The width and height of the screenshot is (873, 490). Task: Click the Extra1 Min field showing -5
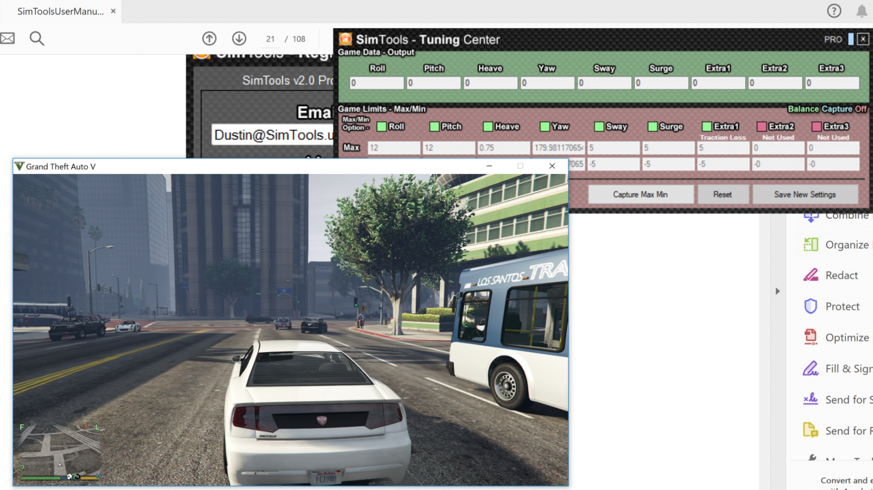[x=723, y=164]
